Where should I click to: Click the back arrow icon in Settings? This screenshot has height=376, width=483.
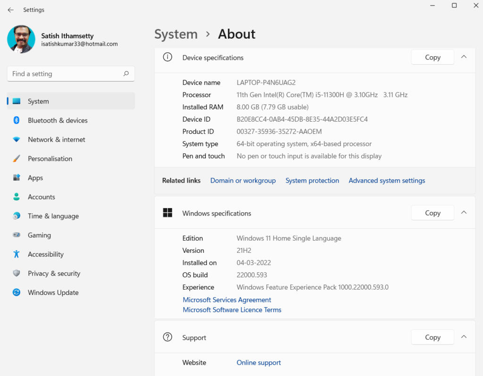coord(11,10)
